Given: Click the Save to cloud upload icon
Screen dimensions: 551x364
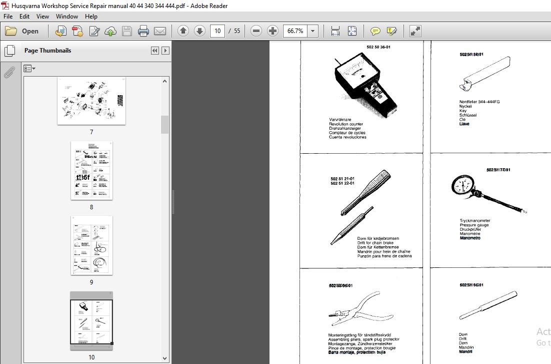Looking at the screenshot, I should (x=110, y=31).
